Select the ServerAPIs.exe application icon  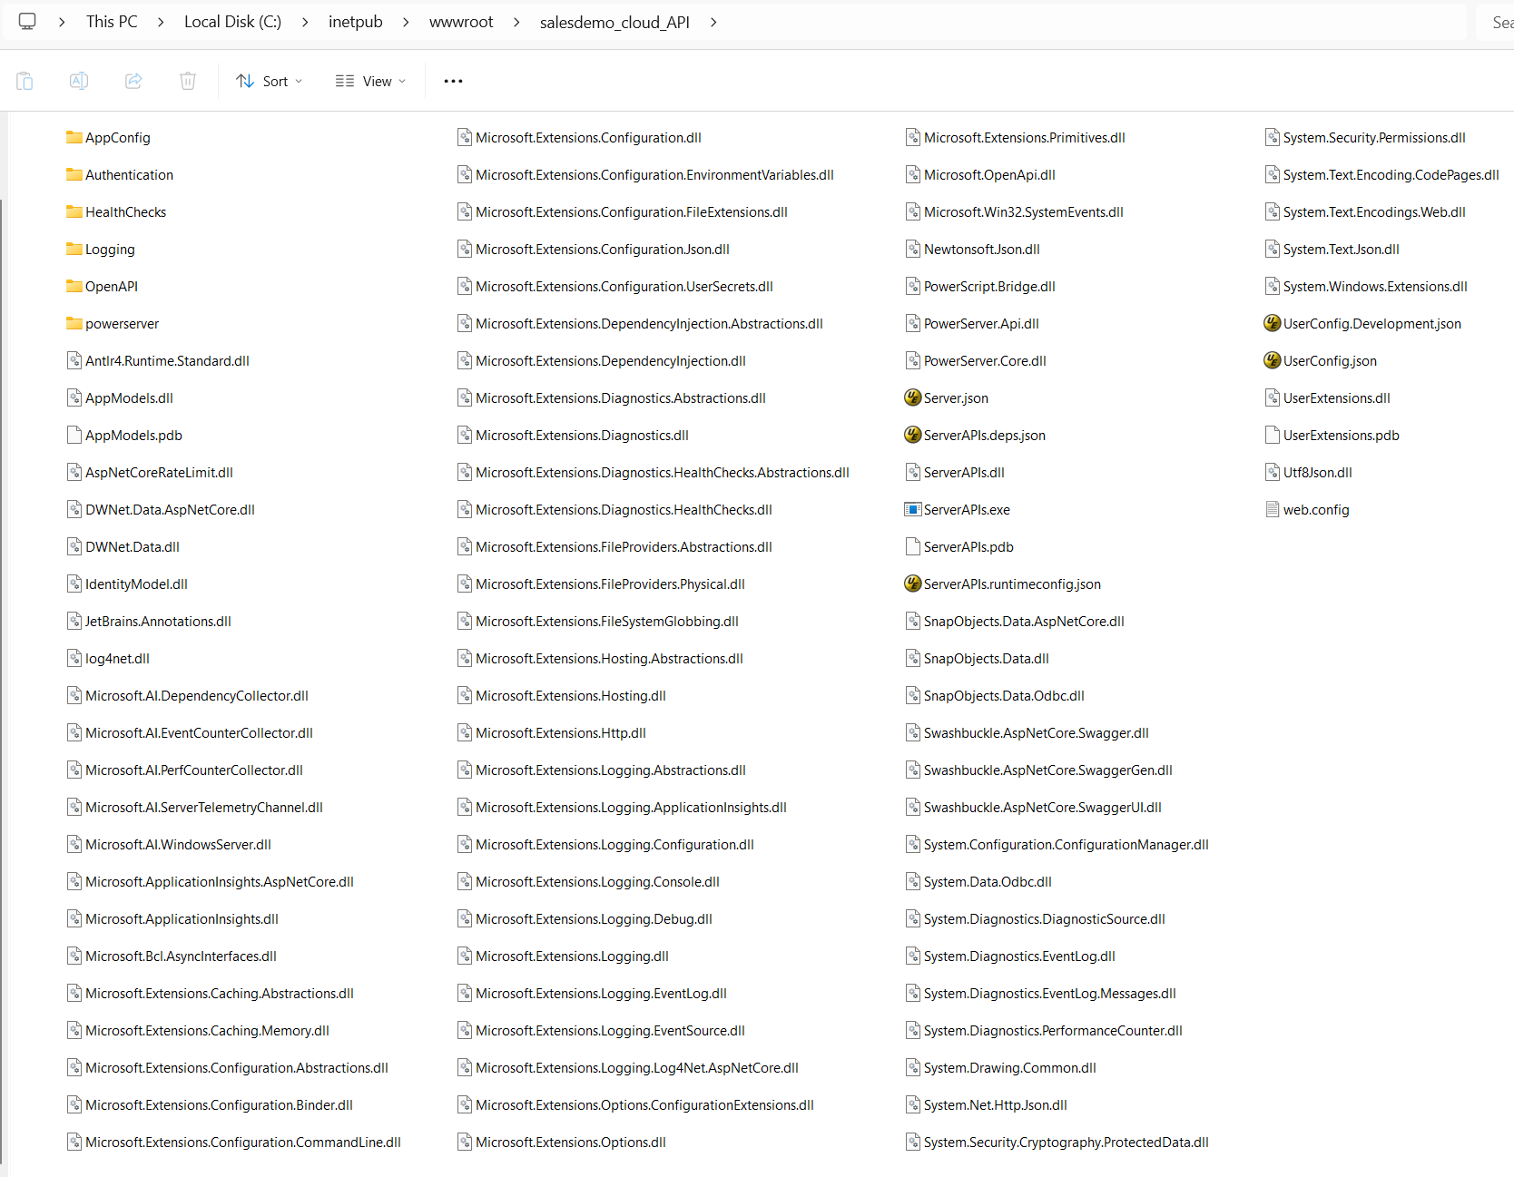coord(912,510)
